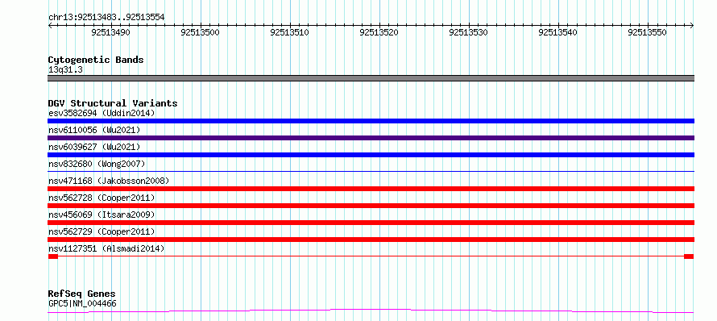The width and height of the screenshot is (717, 321).
Task: Click ruler position 92513510
Action: [x=290, y=32]
